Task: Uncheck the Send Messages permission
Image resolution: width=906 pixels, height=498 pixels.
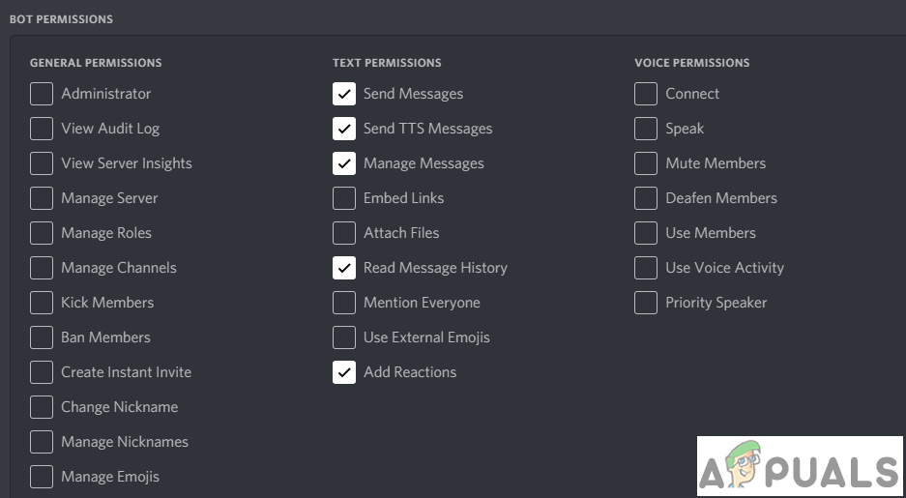Action: pos(344,94)
